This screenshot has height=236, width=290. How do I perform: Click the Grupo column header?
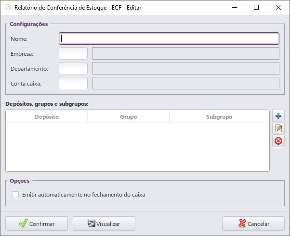point(128,117)
